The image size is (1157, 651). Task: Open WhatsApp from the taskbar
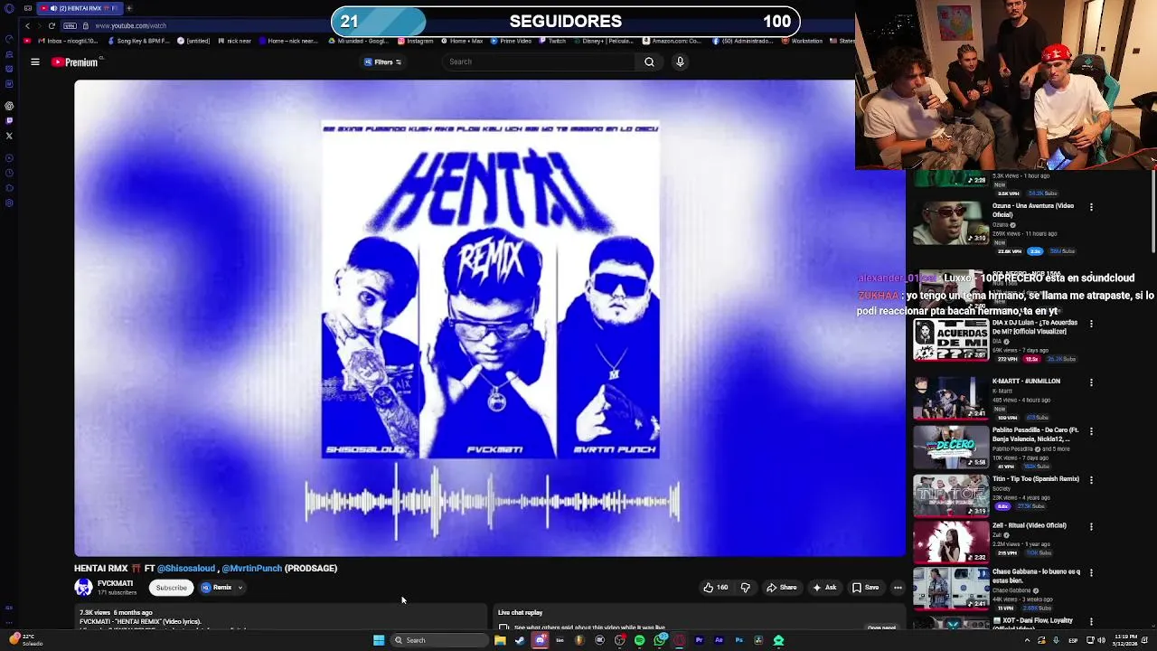coord(660,640)
